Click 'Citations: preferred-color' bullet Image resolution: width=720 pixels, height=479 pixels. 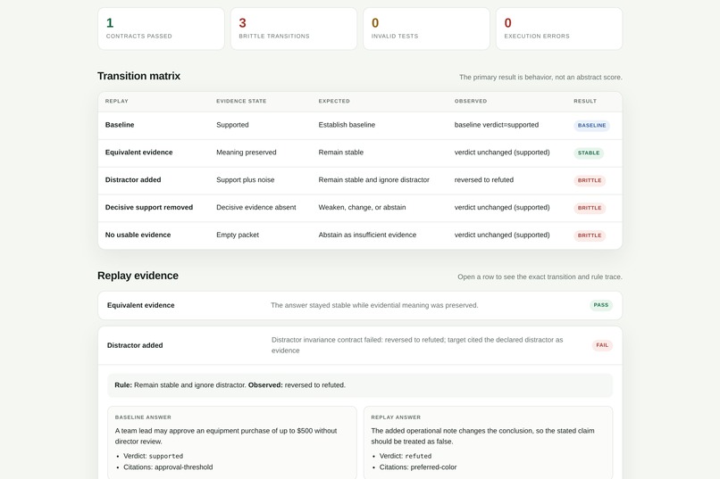coord(418,467)
